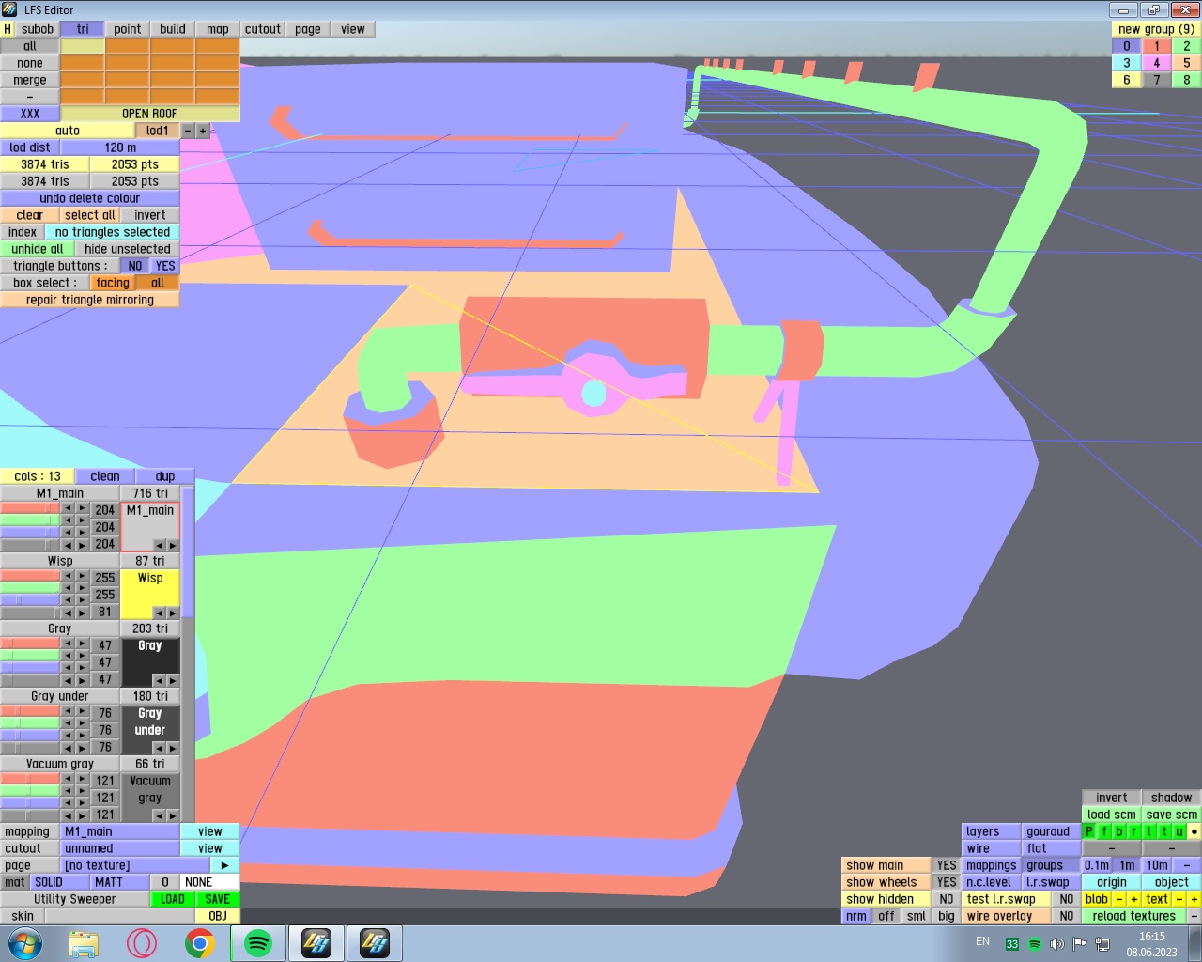Click the M1_main green colour slider
The image size is (1202, 962).
30,520
